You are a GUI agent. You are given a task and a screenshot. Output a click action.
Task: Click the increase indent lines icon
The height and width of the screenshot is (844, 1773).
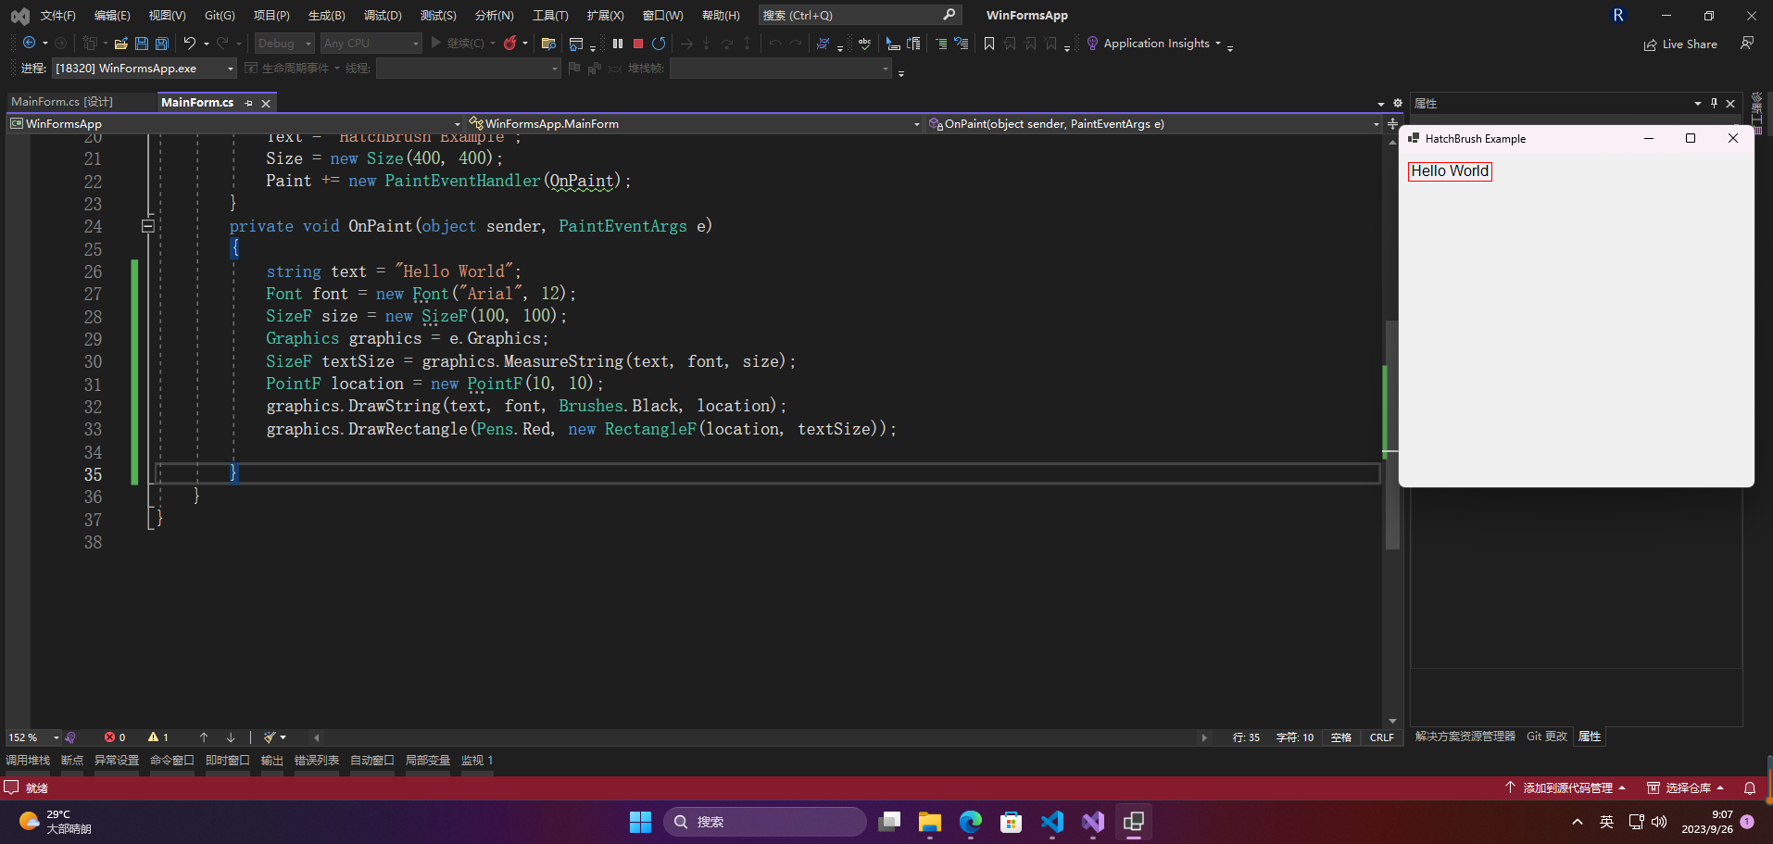click(941, 44)
